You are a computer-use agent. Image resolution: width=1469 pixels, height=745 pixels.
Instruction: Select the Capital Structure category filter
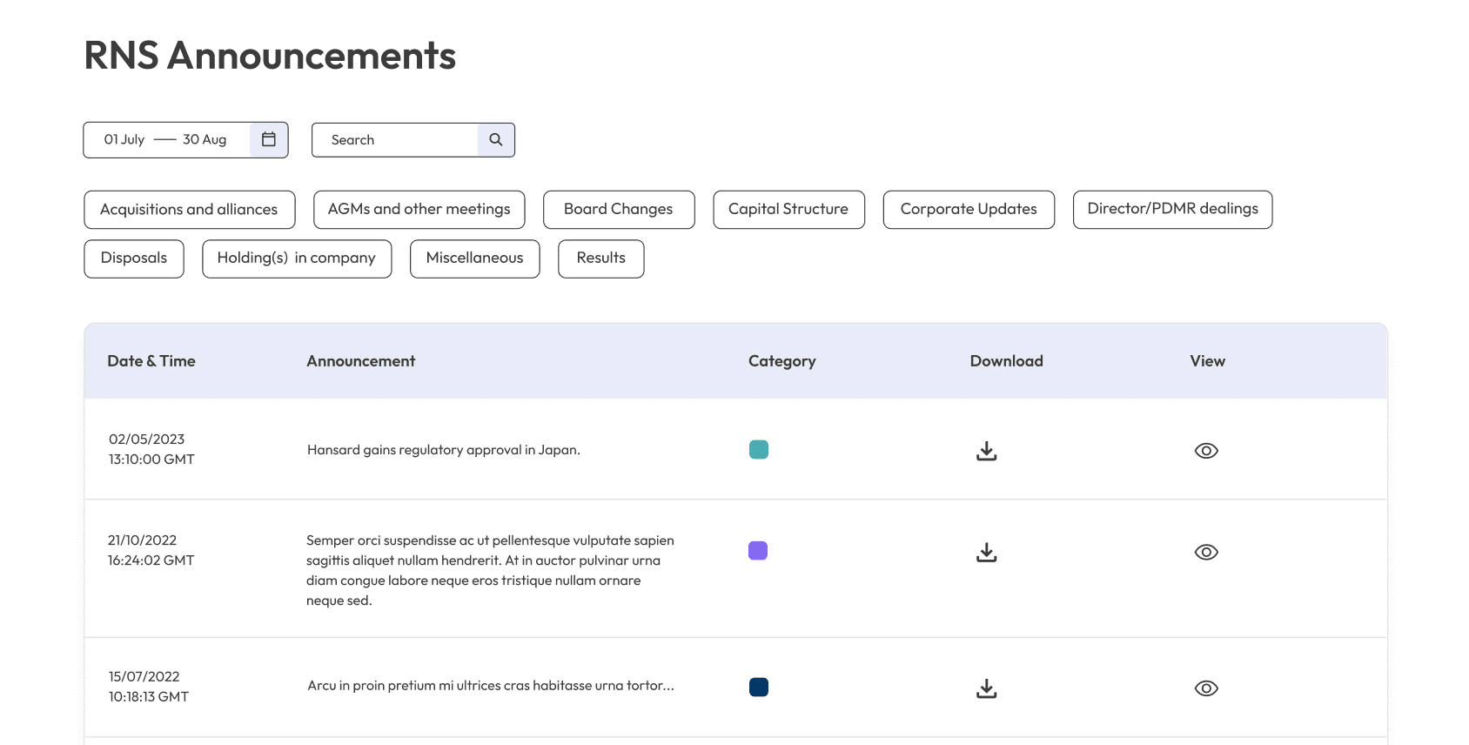(788, 210)
